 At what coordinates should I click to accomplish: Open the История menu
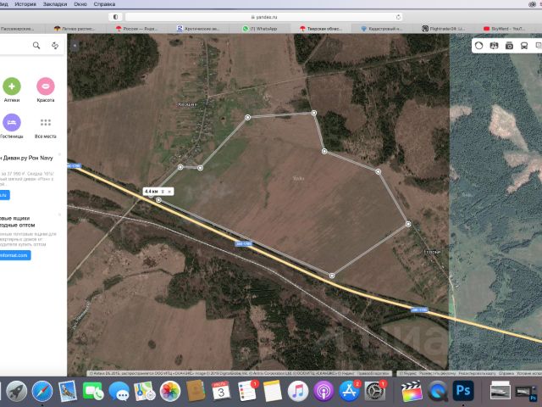pos(25,4)
